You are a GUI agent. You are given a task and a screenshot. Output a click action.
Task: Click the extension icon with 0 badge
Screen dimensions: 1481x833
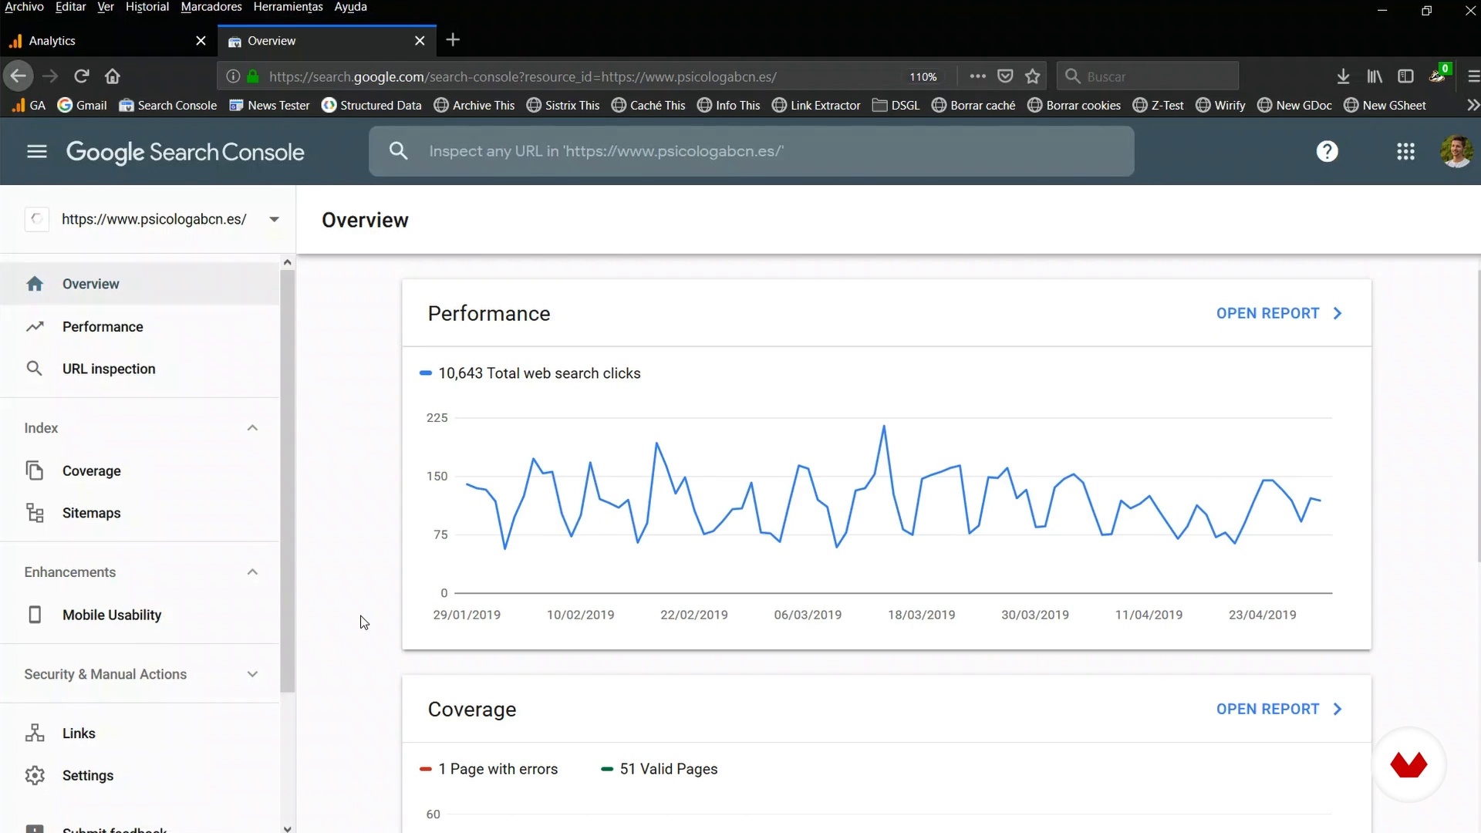tap(1439, 75)
